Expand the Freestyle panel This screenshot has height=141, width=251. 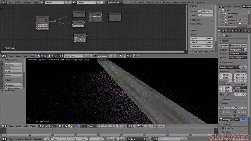(x=220, y=128)
